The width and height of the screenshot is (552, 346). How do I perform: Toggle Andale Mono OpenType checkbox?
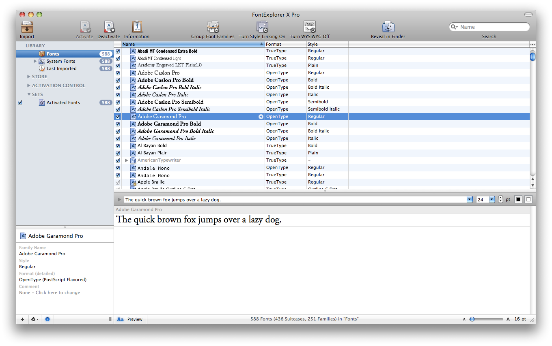(x=118, y=168)
